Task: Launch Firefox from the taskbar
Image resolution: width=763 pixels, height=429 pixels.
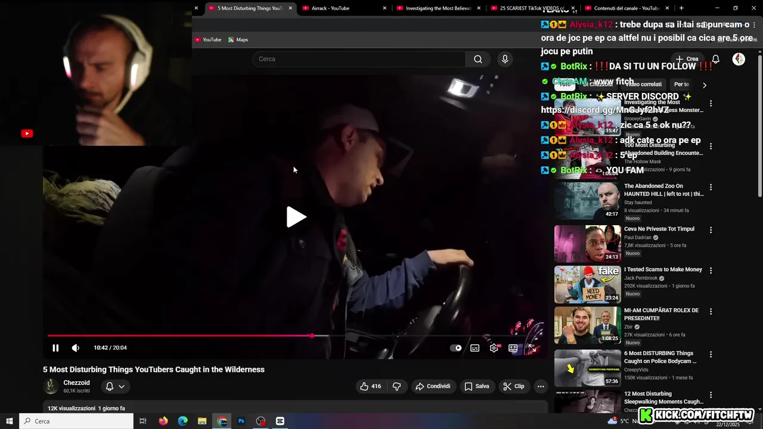Action: 163,421
